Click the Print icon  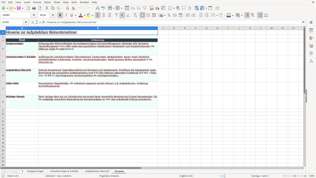tap(34, 8)
